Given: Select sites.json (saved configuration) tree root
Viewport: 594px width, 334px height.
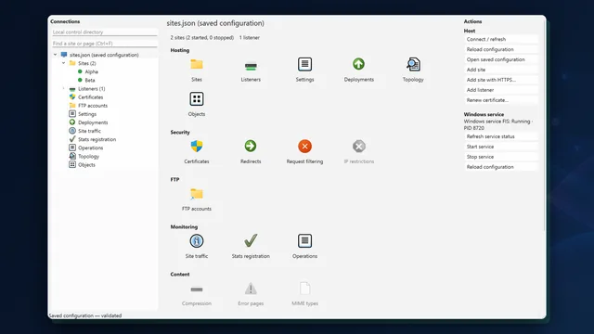Looking at the screenshot, I should pyautogui.click(x=104, y=55).
